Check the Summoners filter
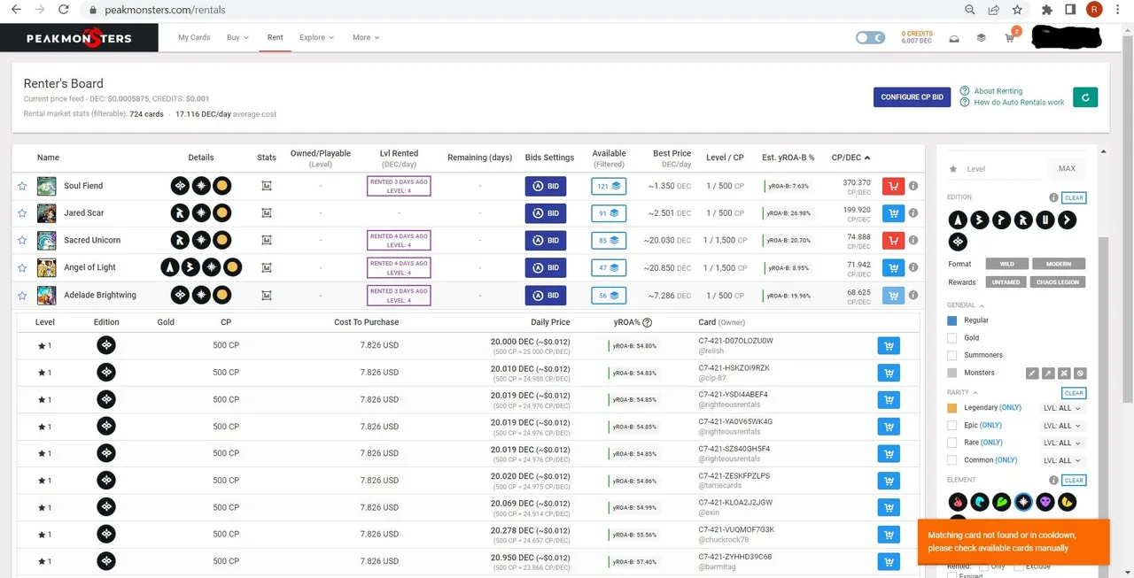This screenshot has width=1134, height=578. (952, 355)
